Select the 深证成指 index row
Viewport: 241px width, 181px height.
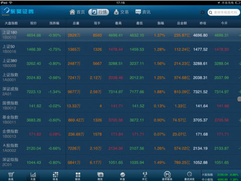click(x=120, y=92)
